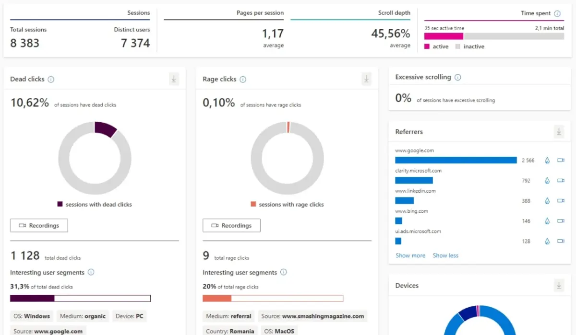Image resolution: width=576 pixels, height=335 pixels.
Task: Open heatmap for clarity.microsoft.com referrer
Action: [547, 181]
